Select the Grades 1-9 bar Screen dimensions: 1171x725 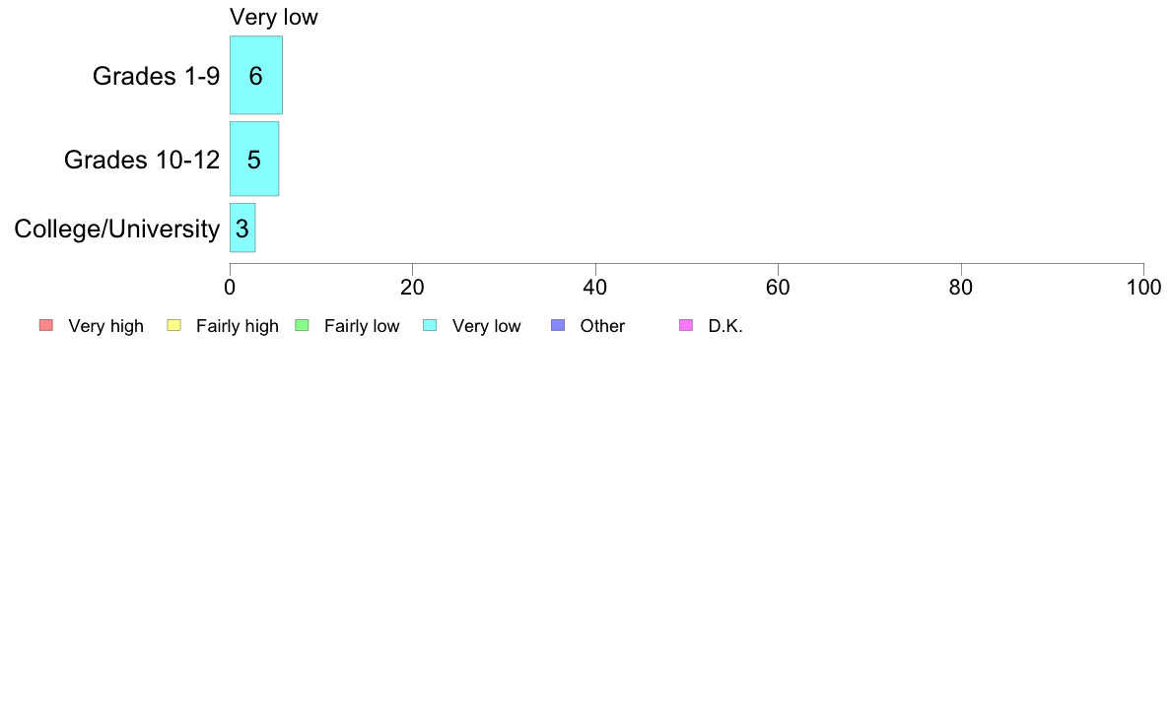256,75
